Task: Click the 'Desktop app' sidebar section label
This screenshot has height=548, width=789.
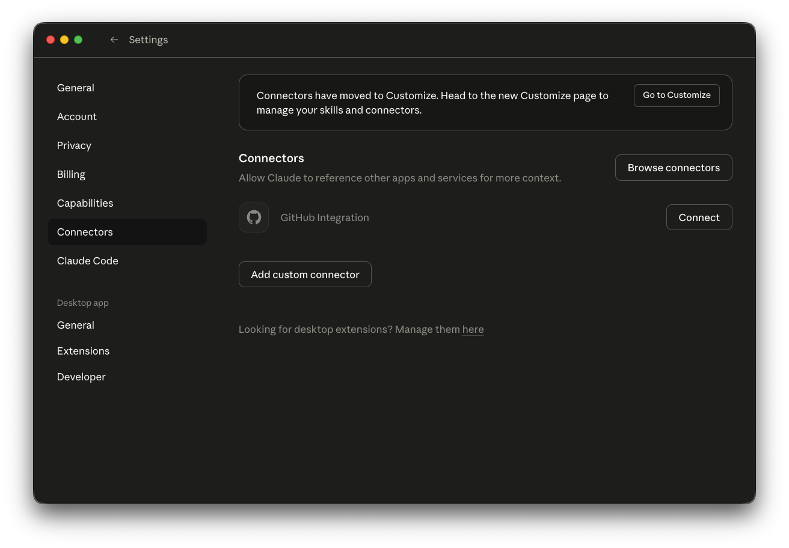Action: coord(82,303)
